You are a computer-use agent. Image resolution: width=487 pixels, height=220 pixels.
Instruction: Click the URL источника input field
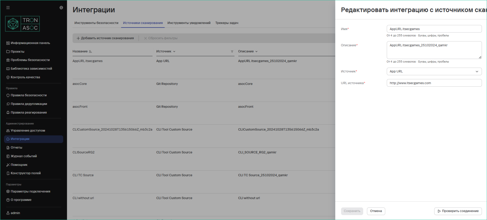coord(434,83)
